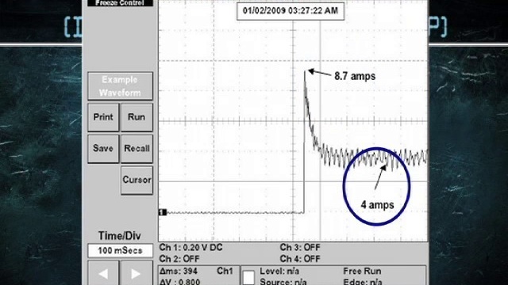This screenshot has height=285, width=508.
Task: Select the 100 mSecs Time/Div field
Action: click(x=120, y=250)
